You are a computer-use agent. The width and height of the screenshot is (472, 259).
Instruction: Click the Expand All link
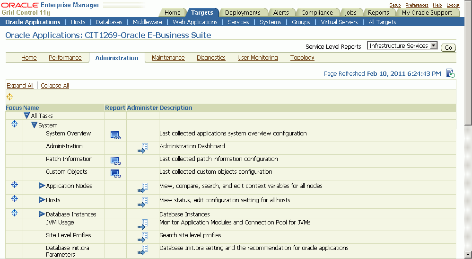pos(20,85)
